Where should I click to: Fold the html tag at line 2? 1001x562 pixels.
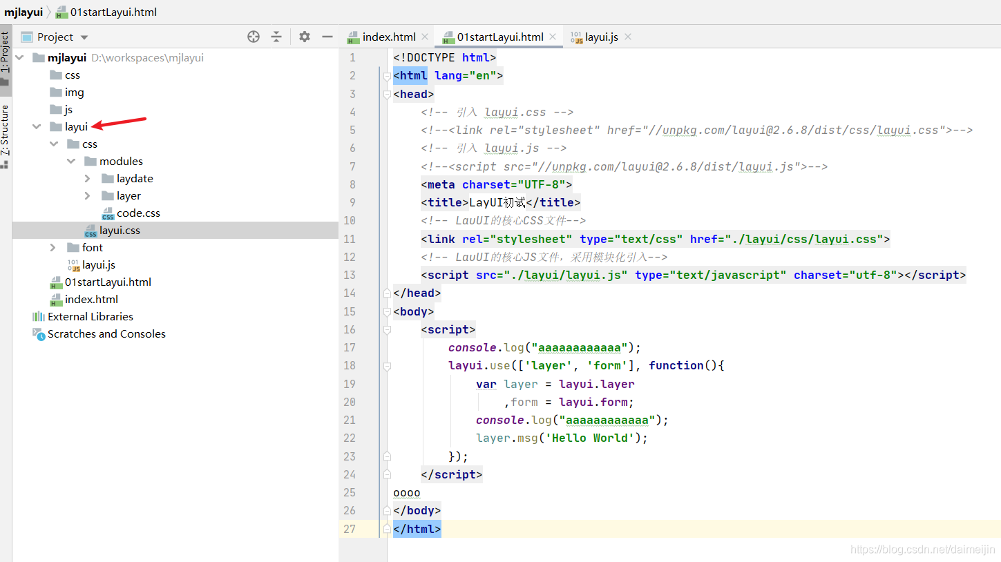(x=387, y=76)
